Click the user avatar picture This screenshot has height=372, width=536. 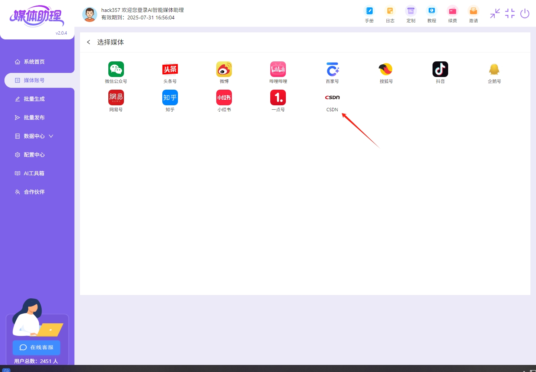coord(90,14)
